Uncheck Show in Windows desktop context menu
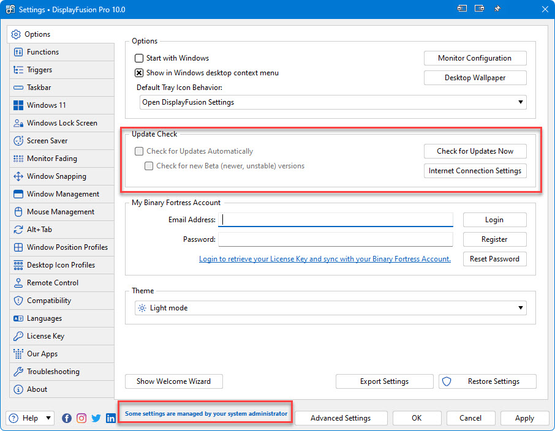 tap(139, 73)
